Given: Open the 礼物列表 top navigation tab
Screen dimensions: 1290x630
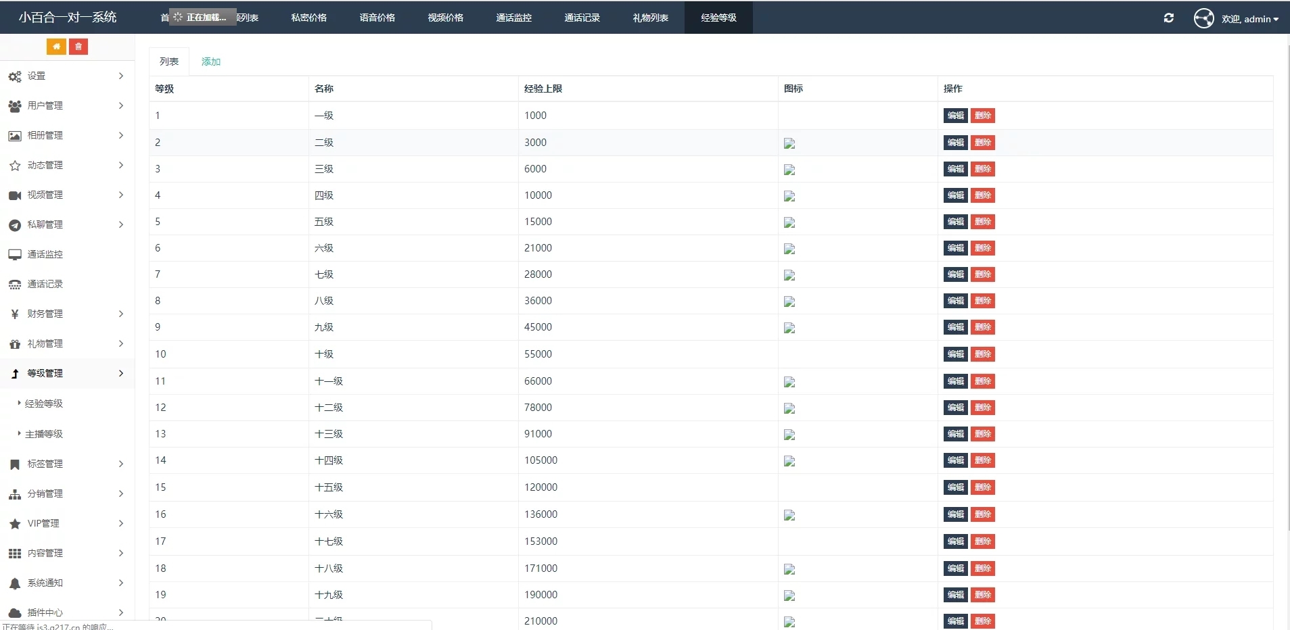Looking at the screenshot, I should [x=650, y=18].
